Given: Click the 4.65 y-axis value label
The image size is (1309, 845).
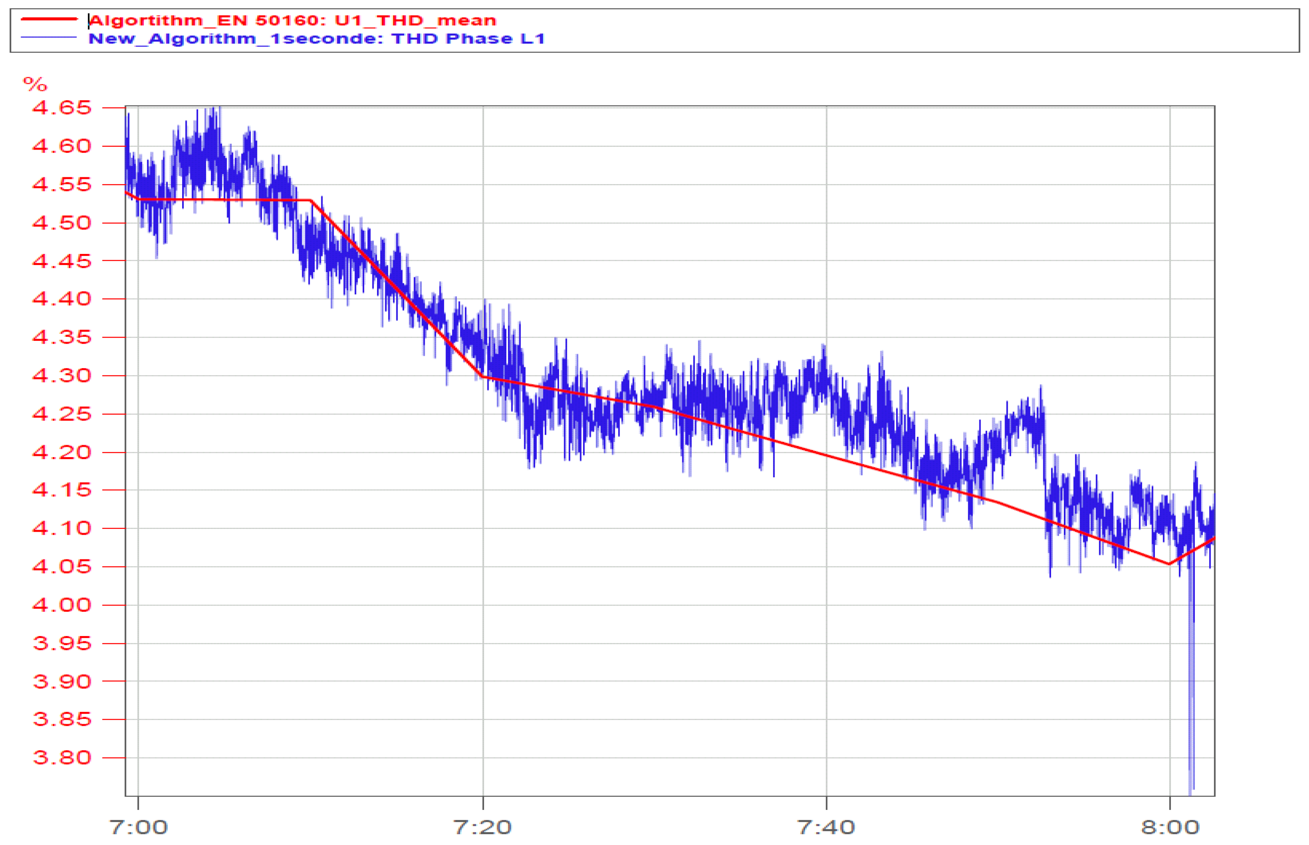Looking at the screenshot, I should (x=61, y=108).
